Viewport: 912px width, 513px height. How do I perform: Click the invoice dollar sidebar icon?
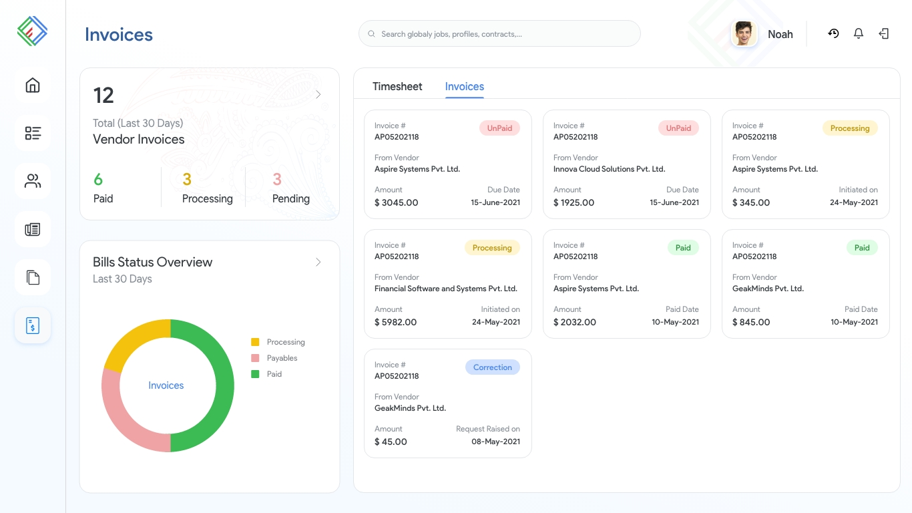(33, 326)
